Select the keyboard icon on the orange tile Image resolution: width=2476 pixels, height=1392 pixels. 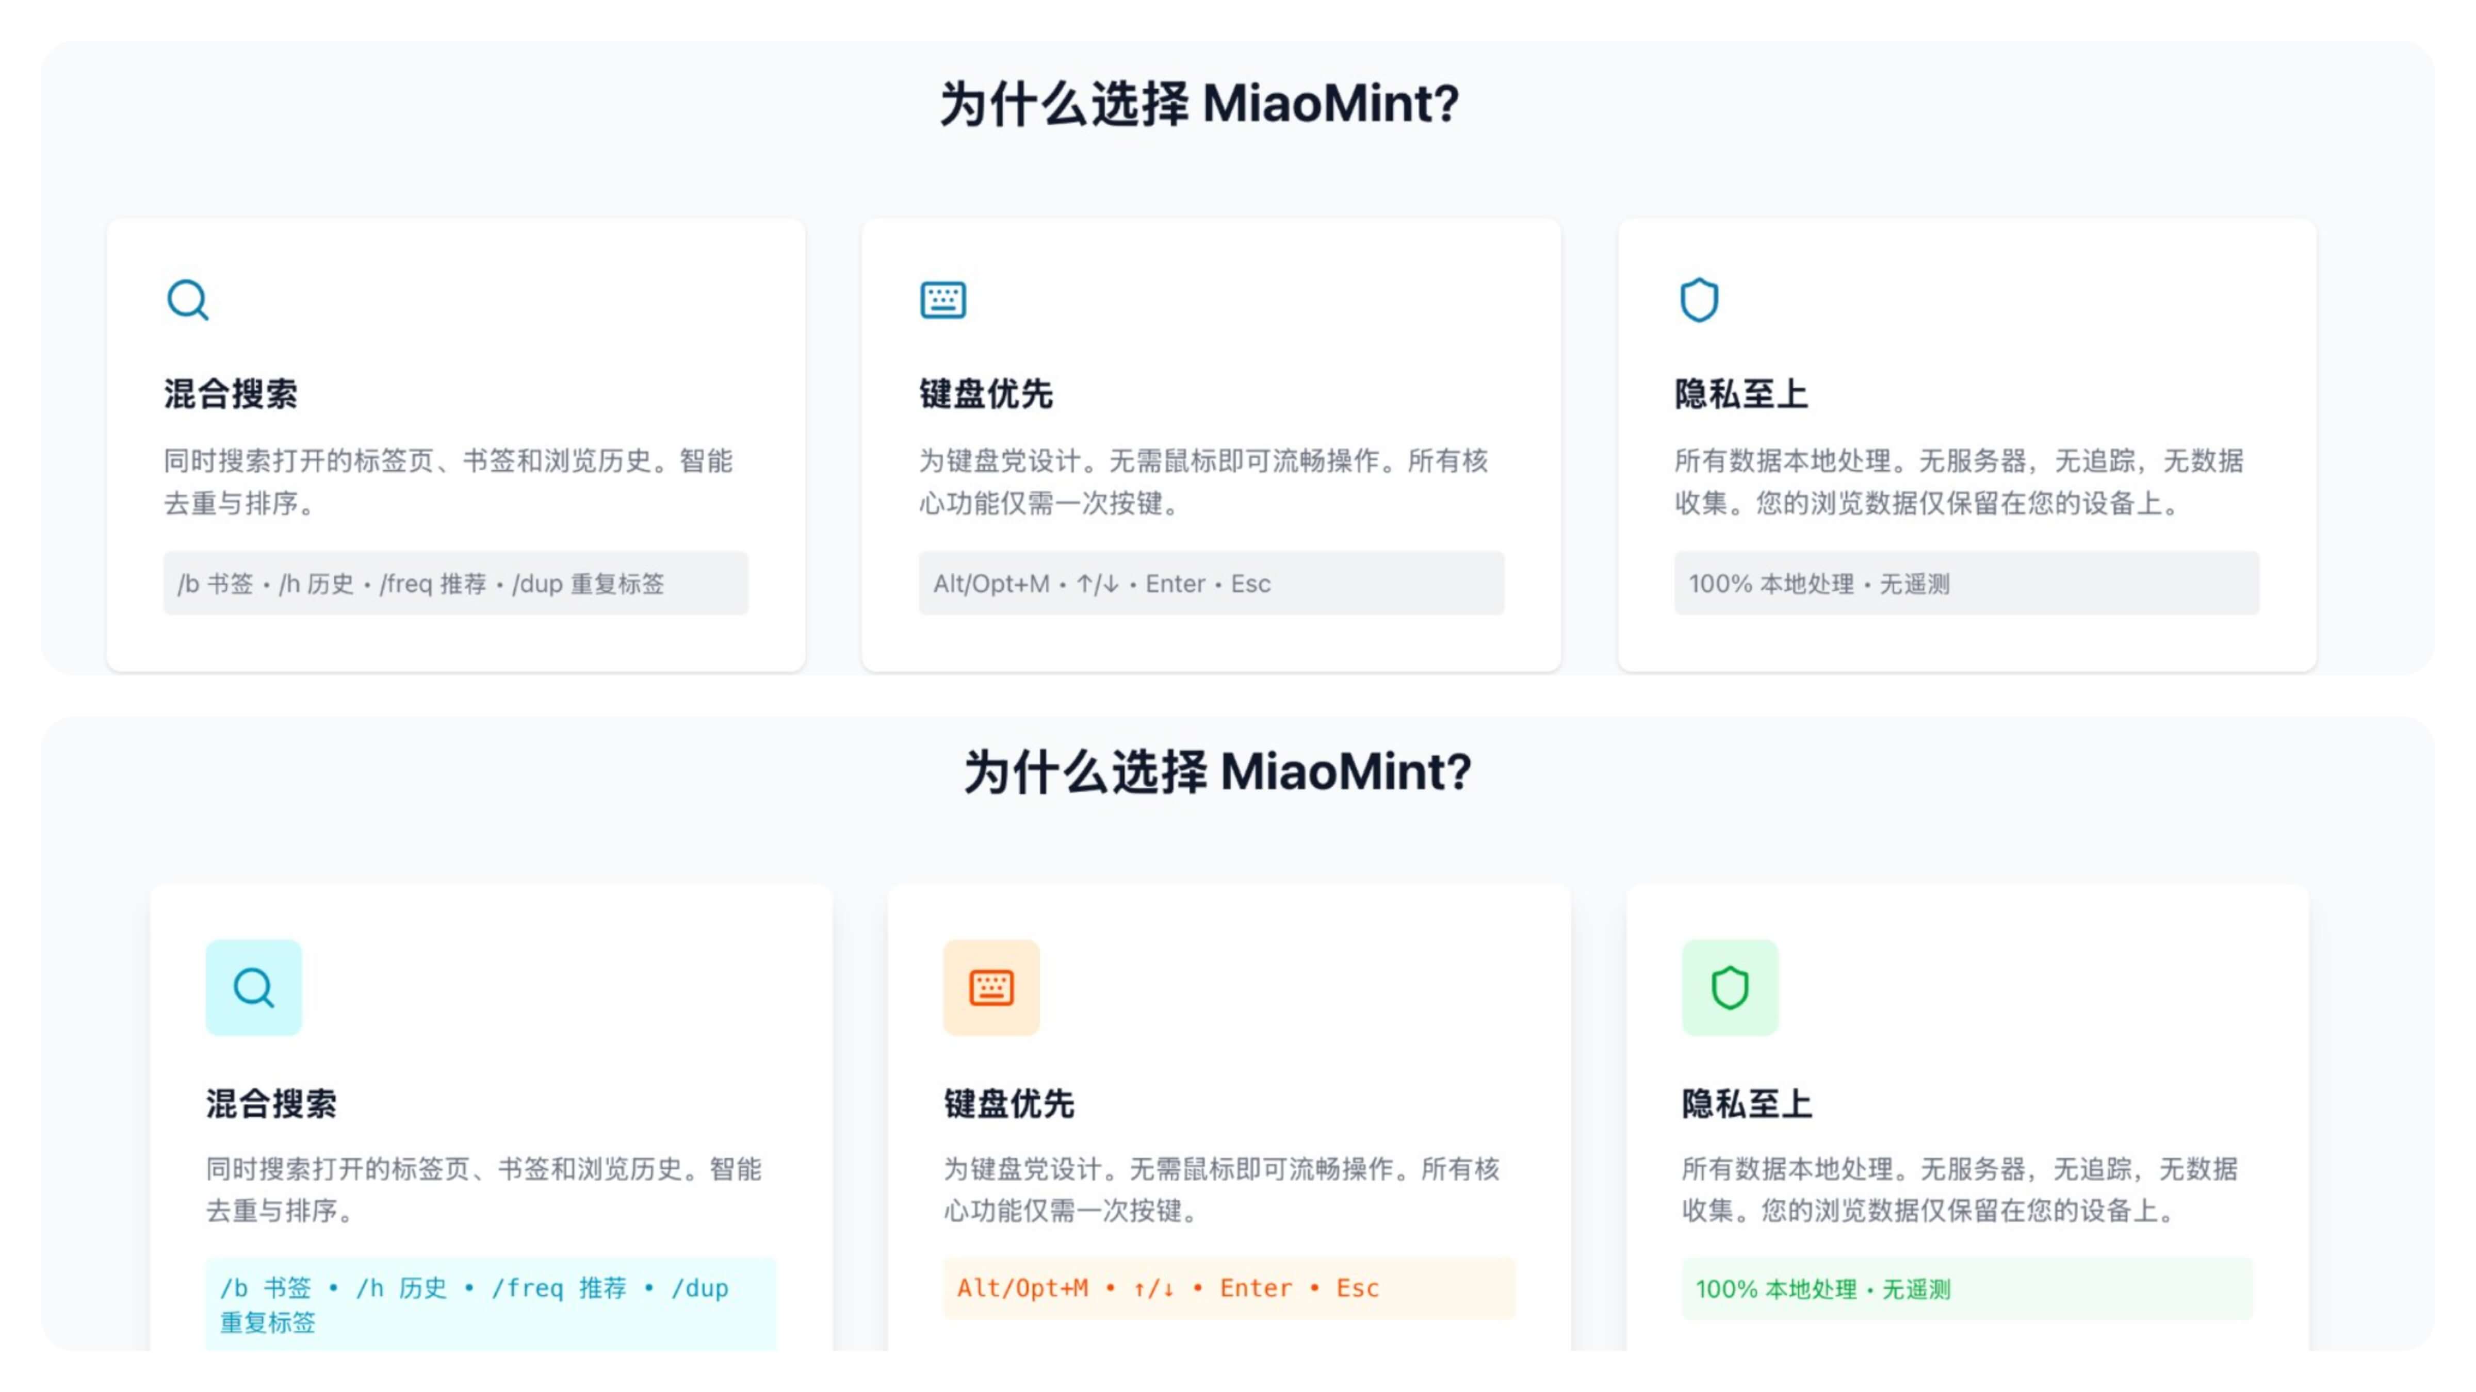click(x=991, y=988)
